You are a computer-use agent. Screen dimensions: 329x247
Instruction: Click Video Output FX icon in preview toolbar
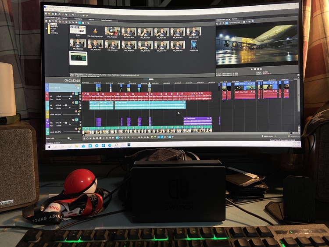coord(223,23)
